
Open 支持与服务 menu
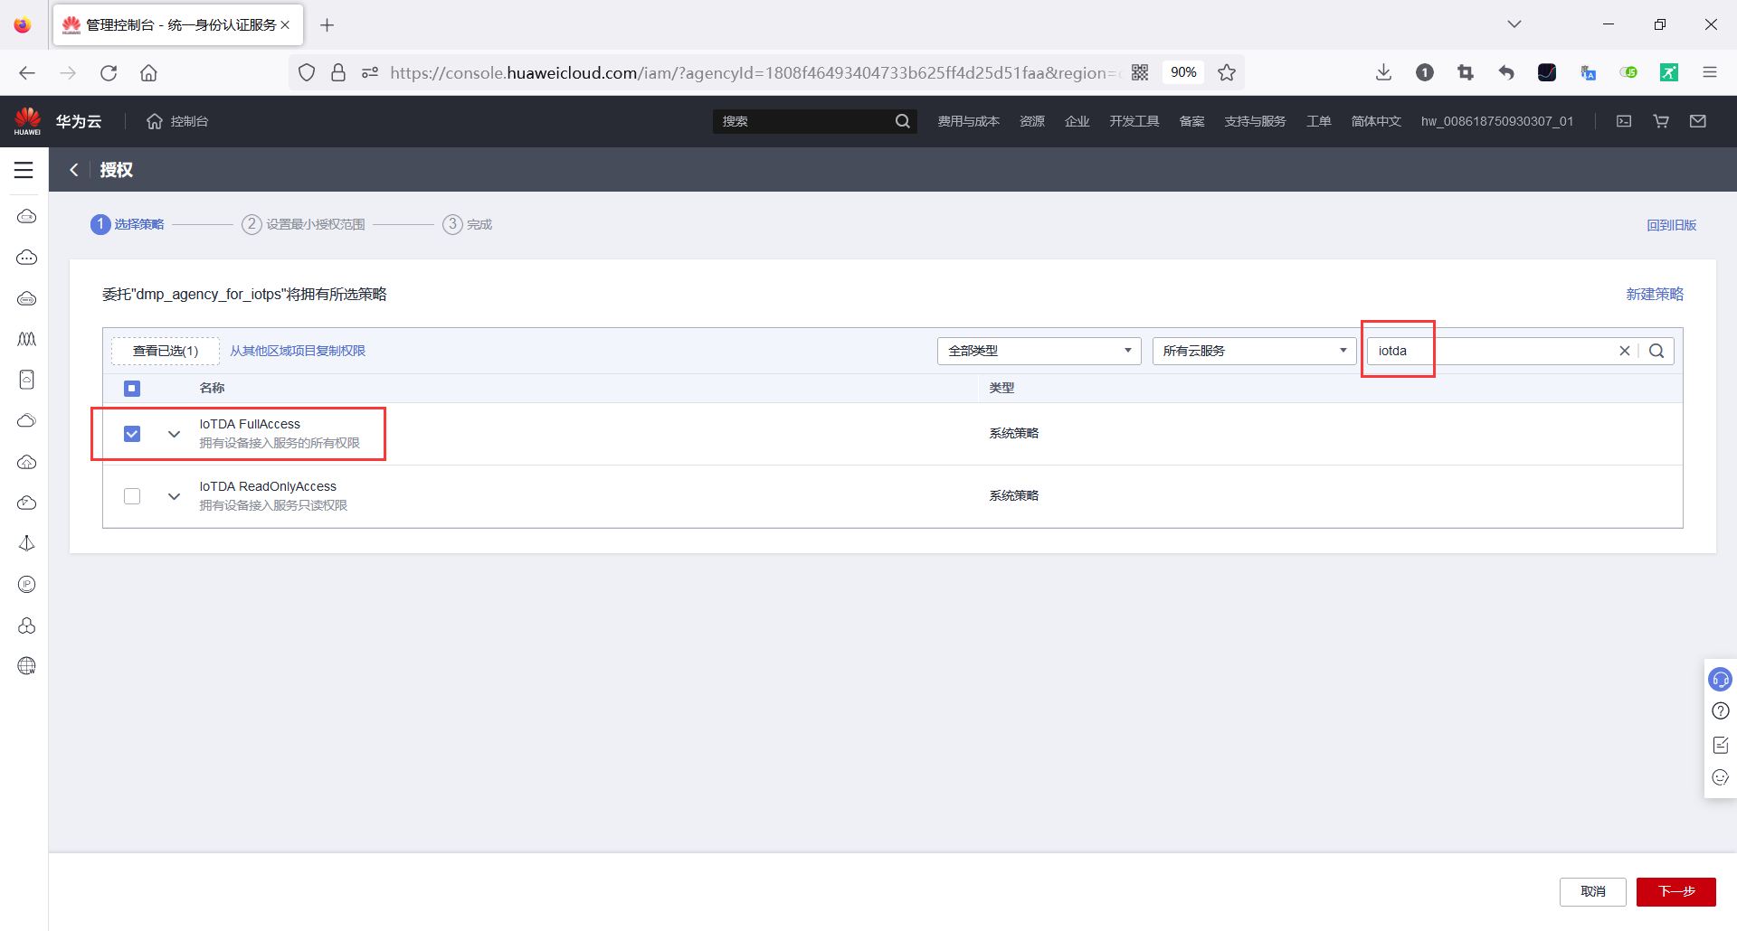1255,121
